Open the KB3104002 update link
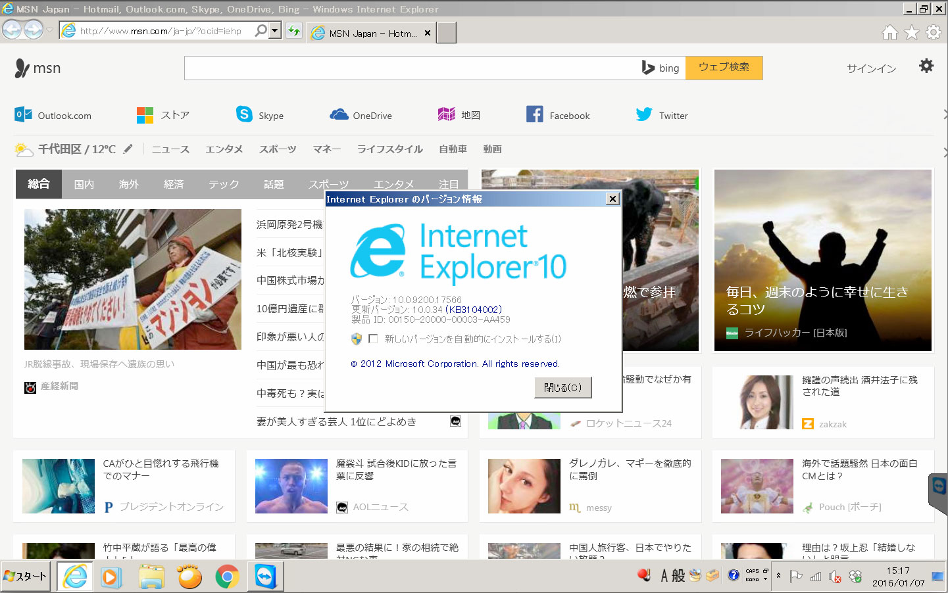948x593 pixels. pyautogui.click(x=473, y=309)
